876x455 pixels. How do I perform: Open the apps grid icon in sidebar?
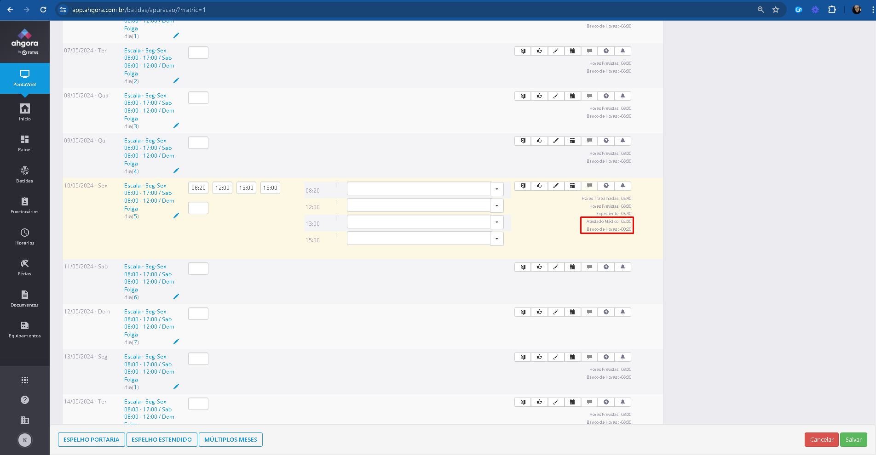coord(25,380)
